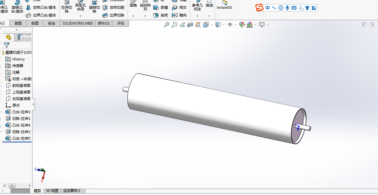Viewport: 378px width, 195px height.
Task: Switch to the 焊件(D) weldments tab
Action: point(104,23)
